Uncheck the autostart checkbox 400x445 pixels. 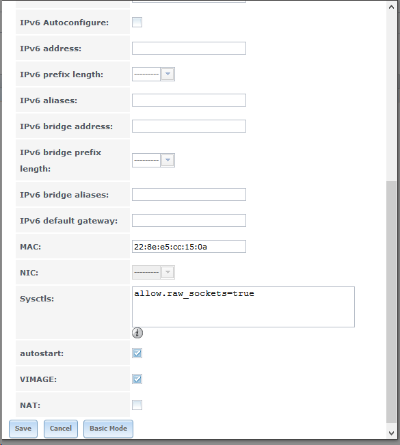137,353
